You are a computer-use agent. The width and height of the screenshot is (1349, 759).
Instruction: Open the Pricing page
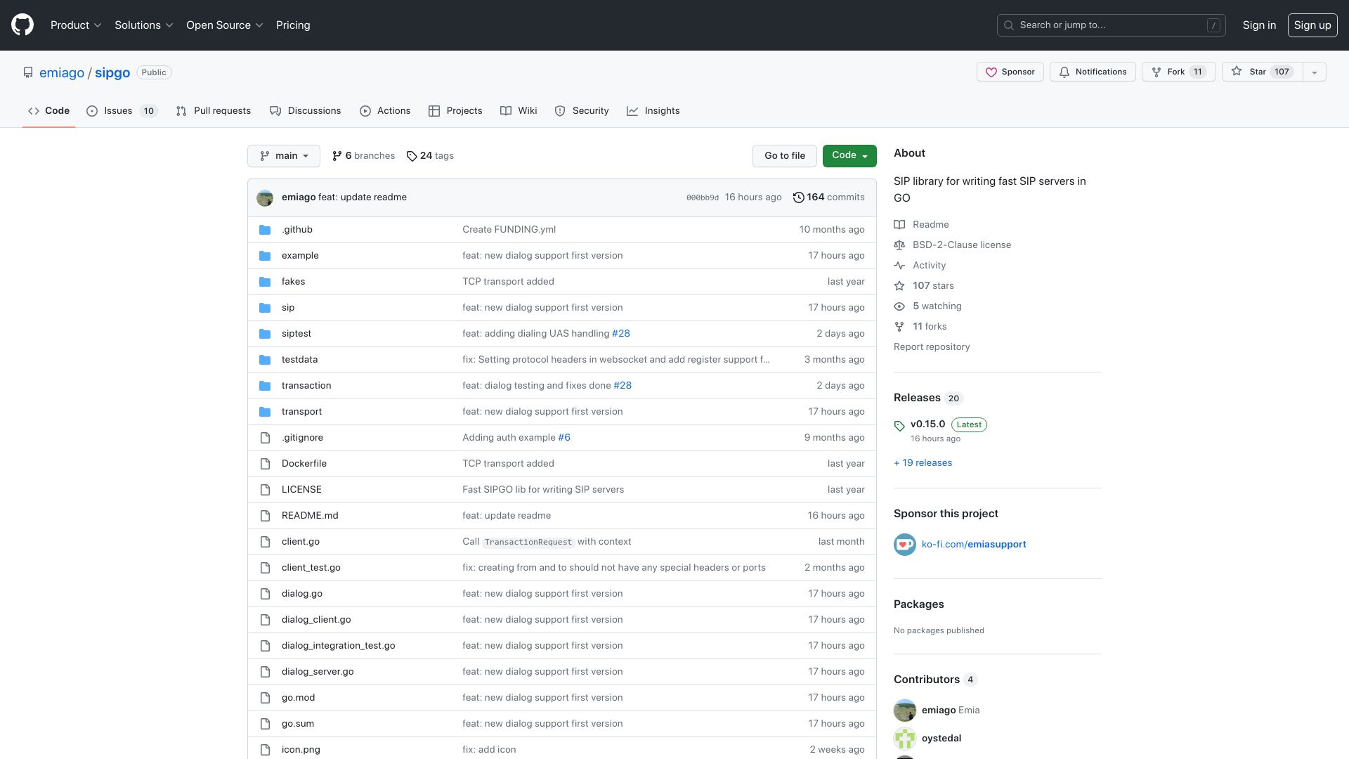click(293, 25)
